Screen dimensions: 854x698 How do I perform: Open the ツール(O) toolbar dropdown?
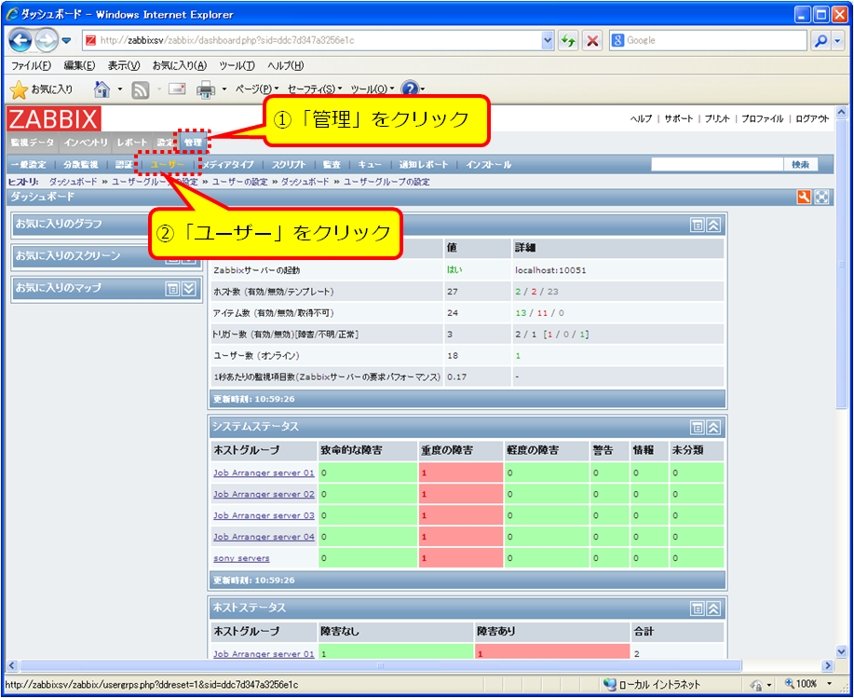tap(373, 89)
